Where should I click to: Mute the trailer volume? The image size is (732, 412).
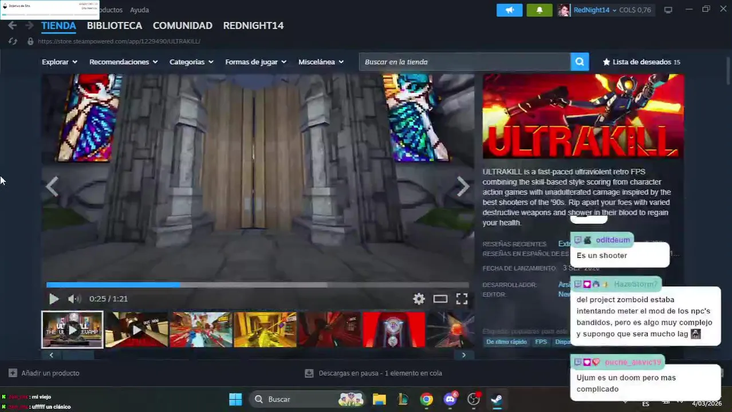click(x=74, y=299)
